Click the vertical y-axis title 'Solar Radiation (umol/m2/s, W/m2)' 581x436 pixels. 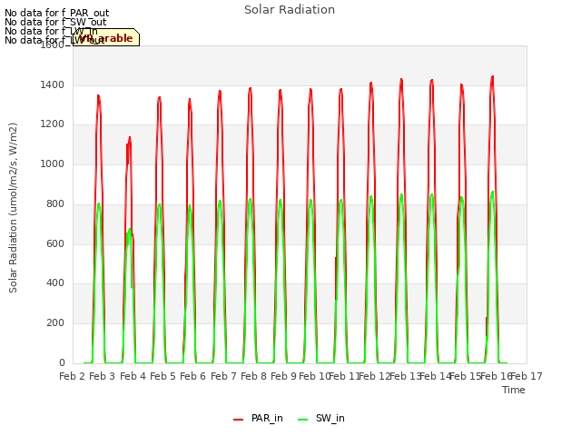click(x=13, y=208)
